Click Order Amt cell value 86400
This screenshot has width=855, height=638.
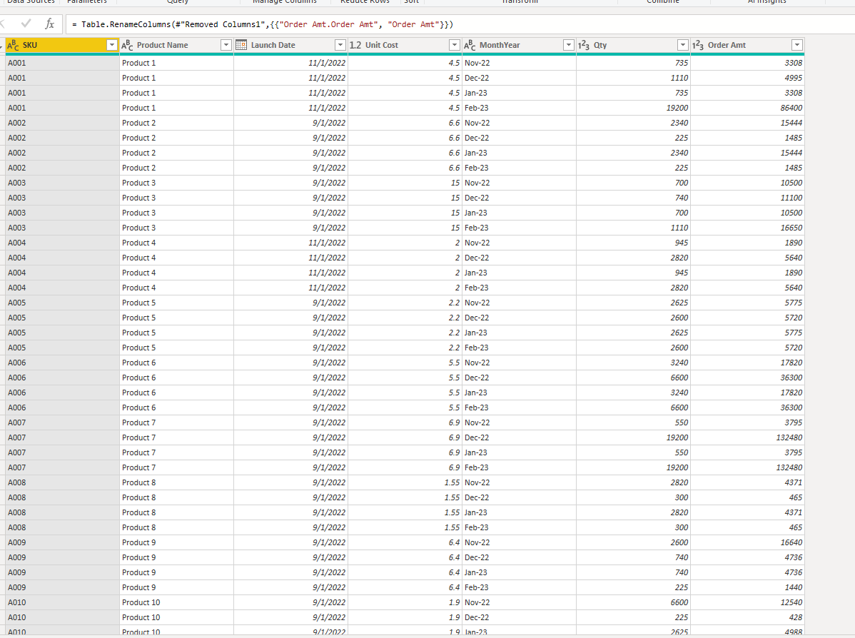coord(747,108)
